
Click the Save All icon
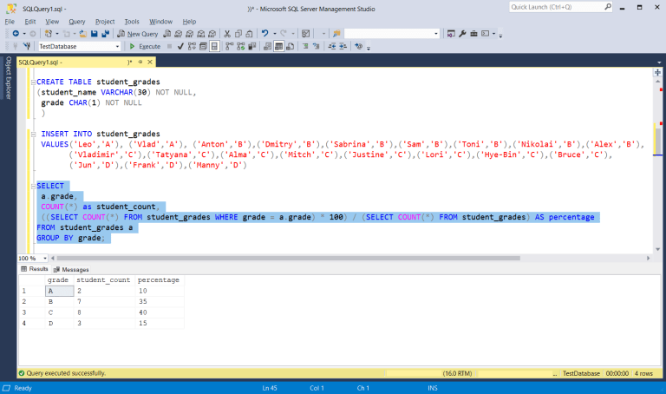click(105, 34)
